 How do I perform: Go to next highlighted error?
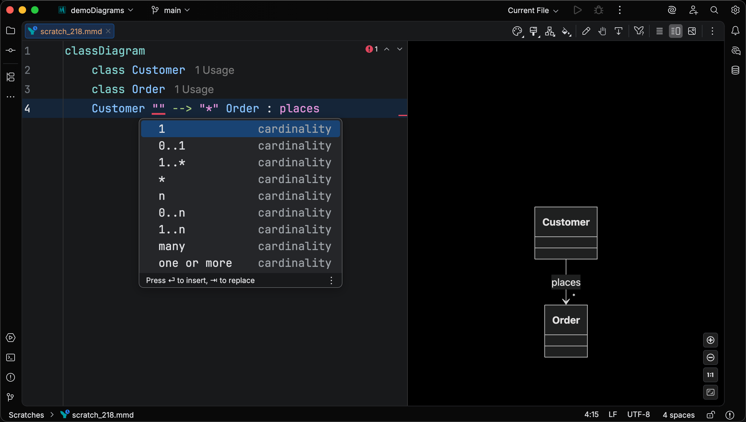click(400, 49)
